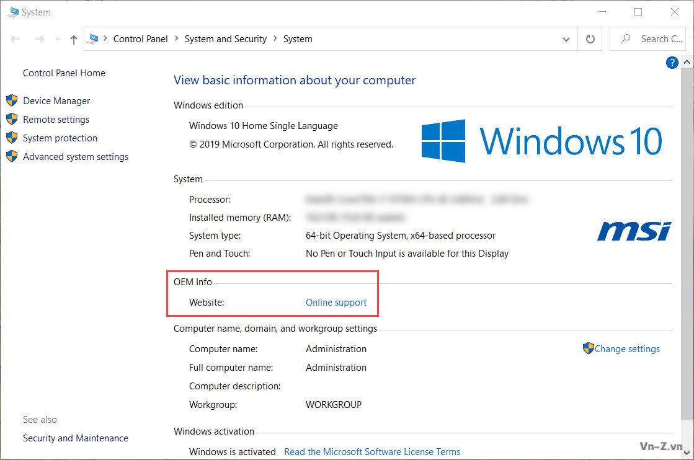This screenshot has width=694, height=460.
Task: Open Windows Help via question mark icon
Action: coord(672,63)
